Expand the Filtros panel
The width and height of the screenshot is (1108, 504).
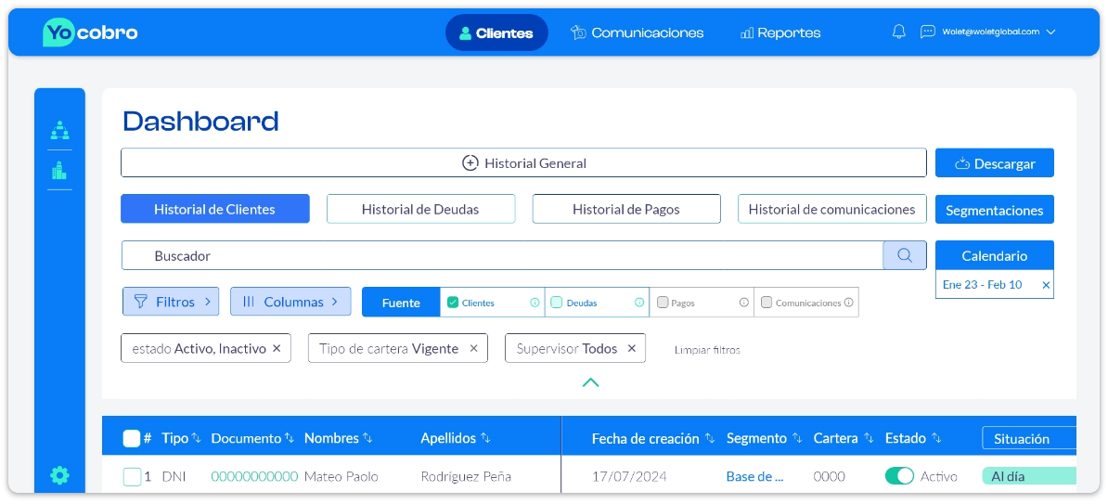click(170, 302)
